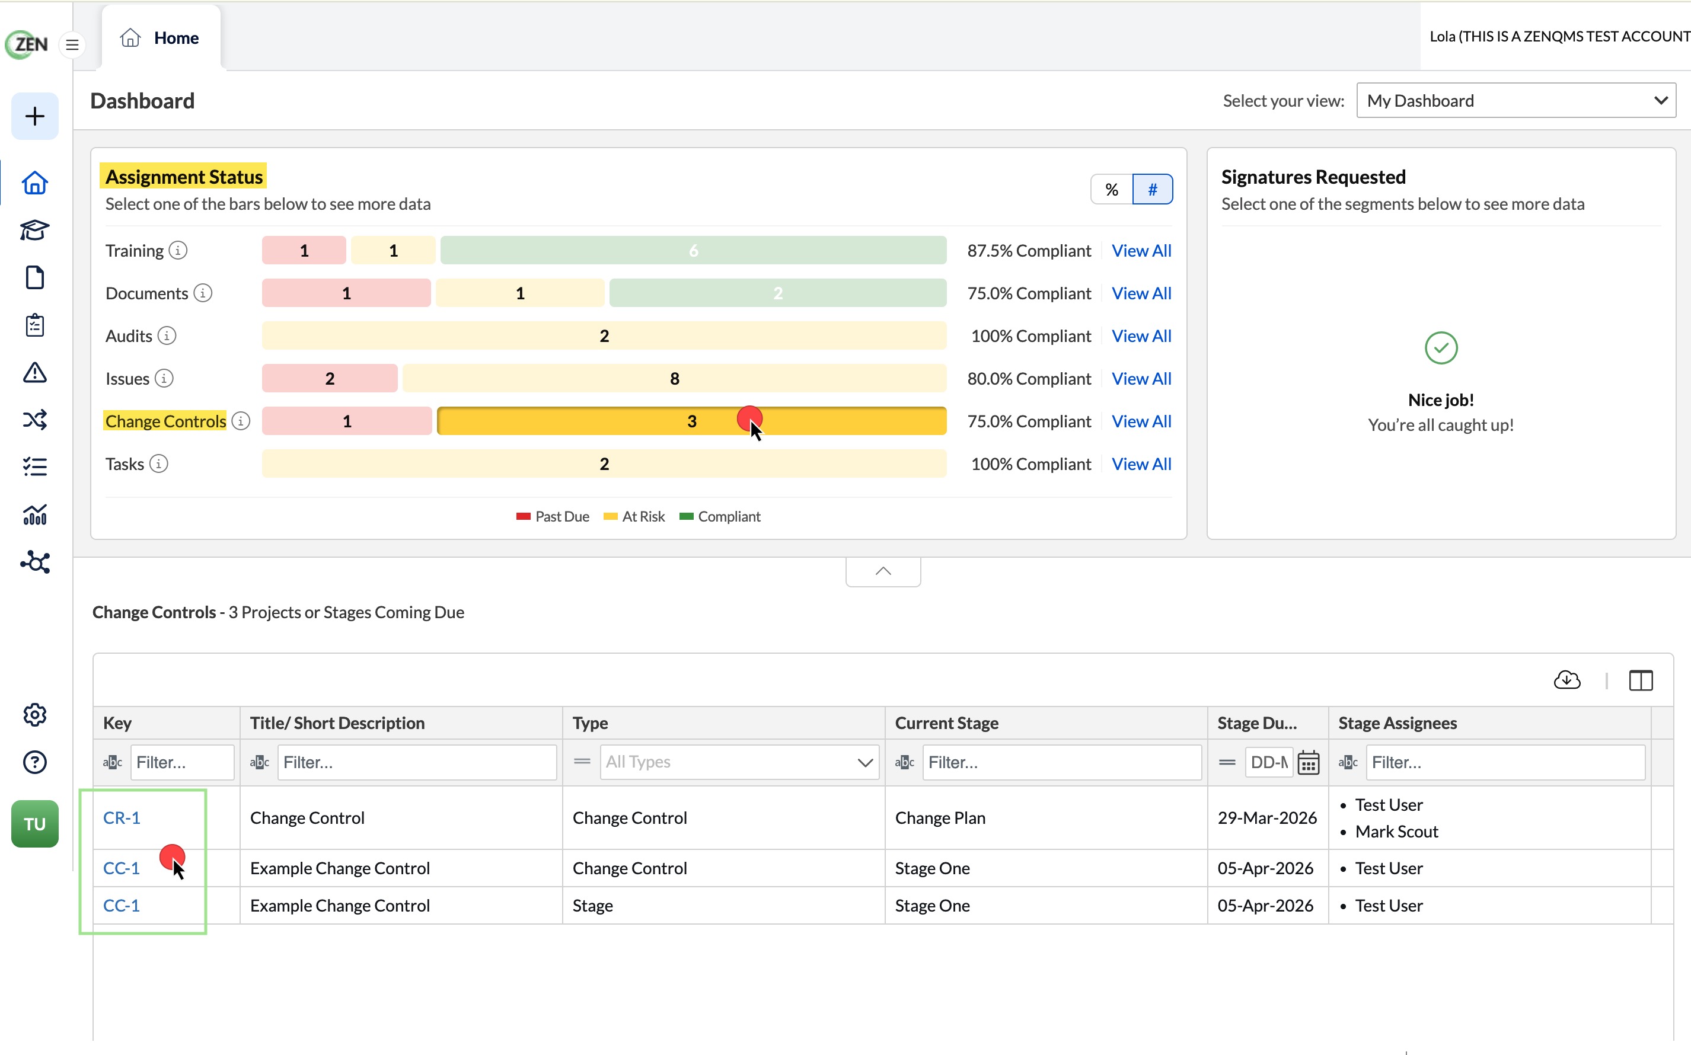The height and width of the screenshot is (1055, 1691).
Task: Toggle the sidebar hamburger menu button
Action: (x=72, y=46)
